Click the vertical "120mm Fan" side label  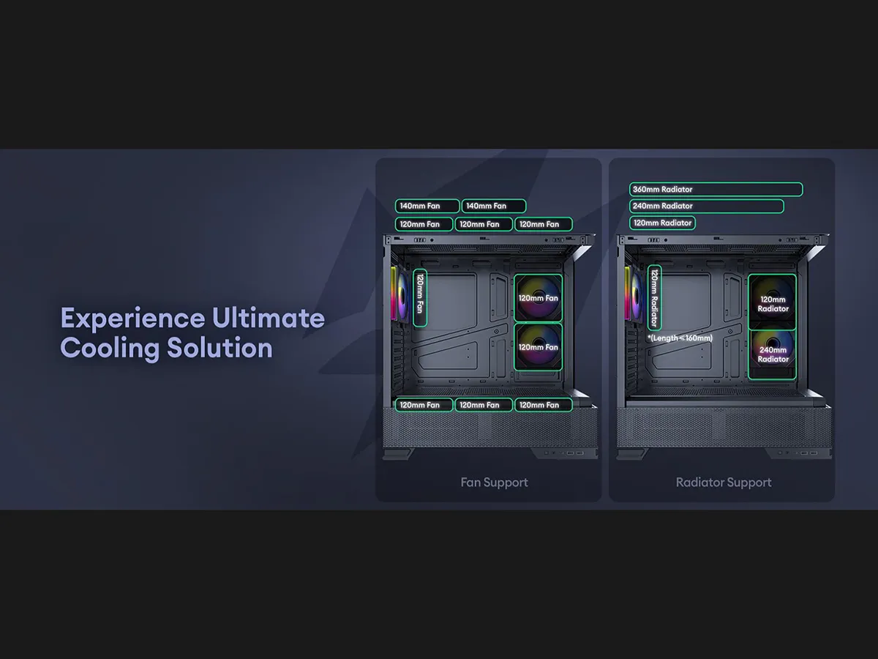(x=420, y=298)
